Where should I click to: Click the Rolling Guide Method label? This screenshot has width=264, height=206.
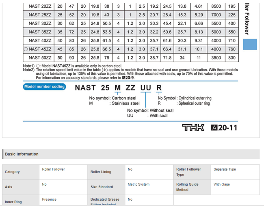(187, 187)
